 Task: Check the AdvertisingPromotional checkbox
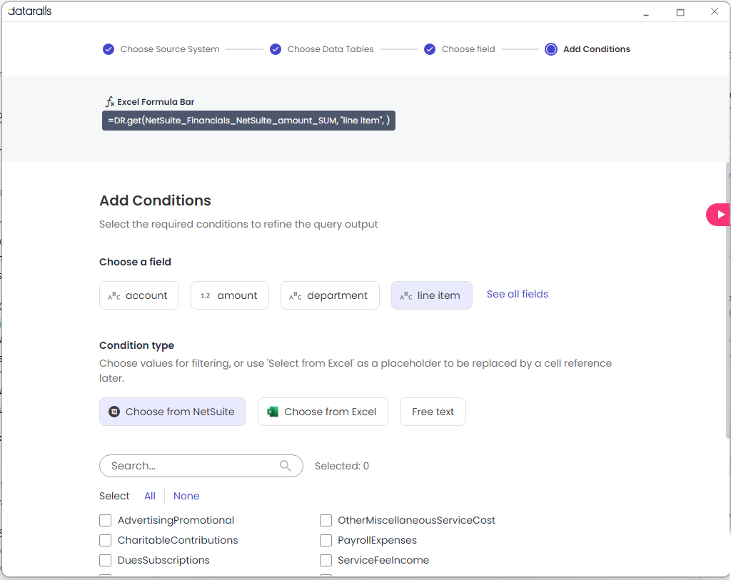pos(105,520)
